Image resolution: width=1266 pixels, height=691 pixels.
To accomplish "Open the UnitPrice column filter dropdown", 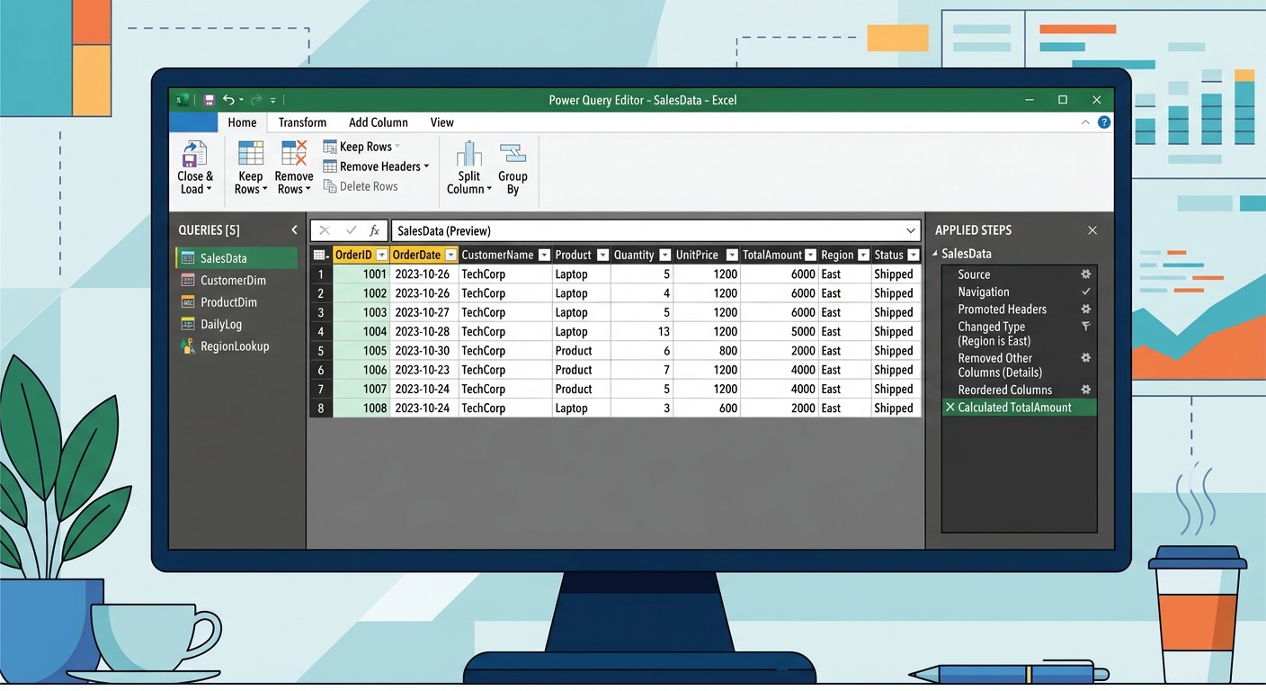I will pos(731,256).
